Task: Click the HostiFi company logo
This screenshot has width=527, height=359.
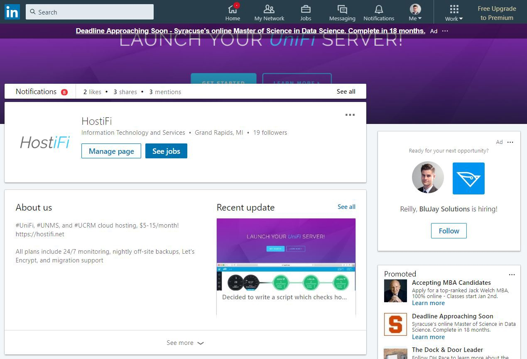Action: [45, 143]
